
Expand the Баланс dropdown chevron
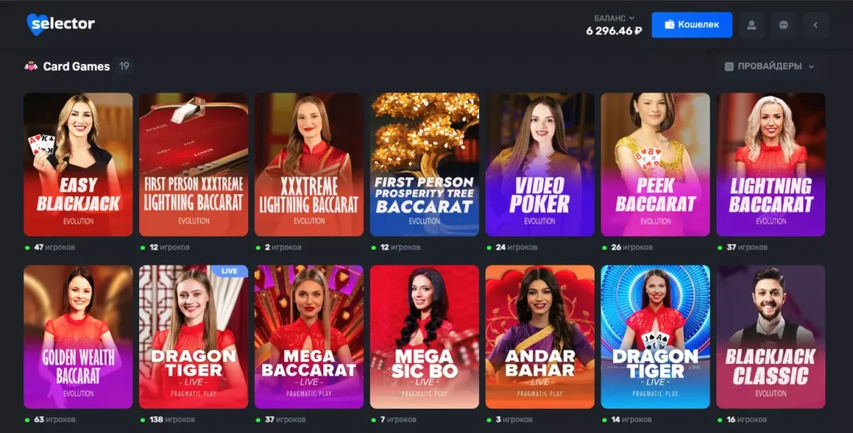click(631, 18)
